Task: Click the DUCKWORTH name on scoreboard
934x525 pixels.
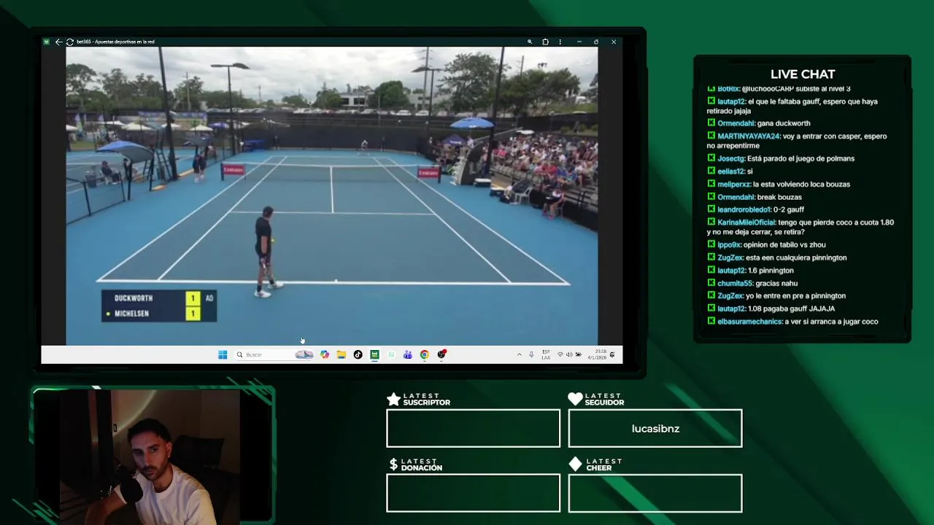Action: pos(134,298)
